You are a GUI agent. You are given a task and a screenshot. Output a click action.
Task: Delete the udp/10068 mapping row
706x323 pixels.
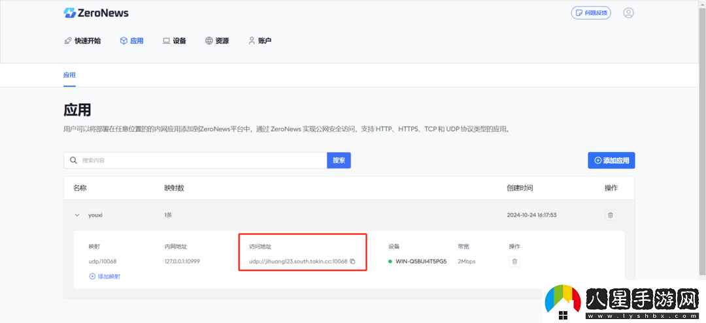[514, 262]
